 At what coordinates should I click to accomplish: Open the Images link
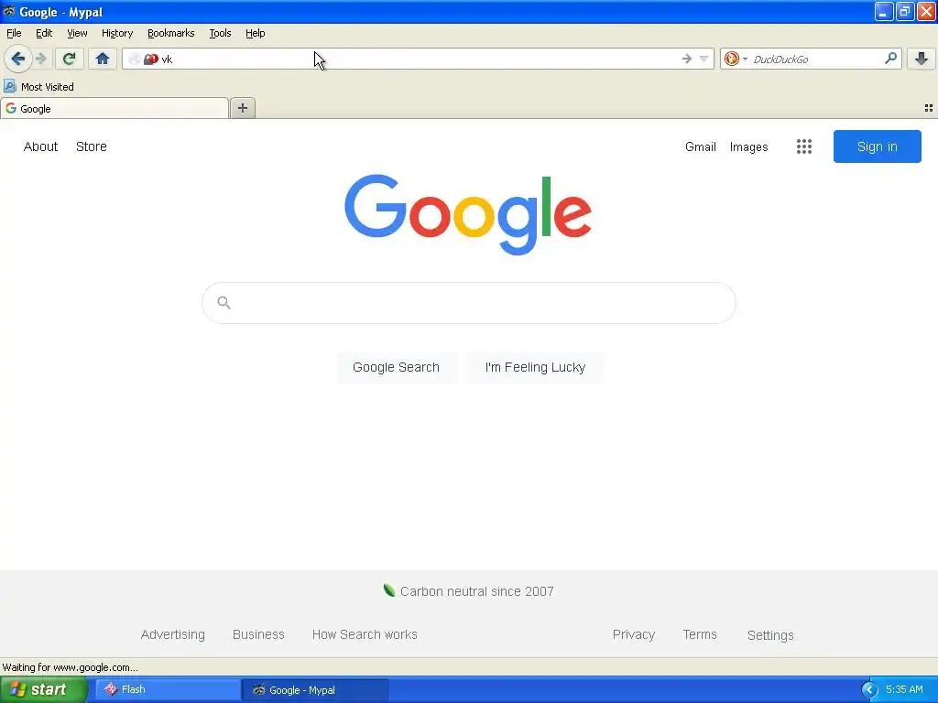749,147
